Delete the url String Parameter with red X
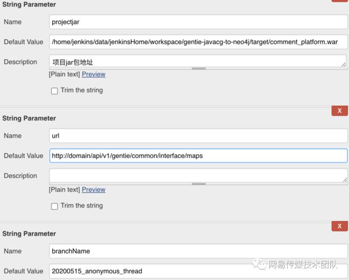Screen dimensions: 349x280 [339, 111]
